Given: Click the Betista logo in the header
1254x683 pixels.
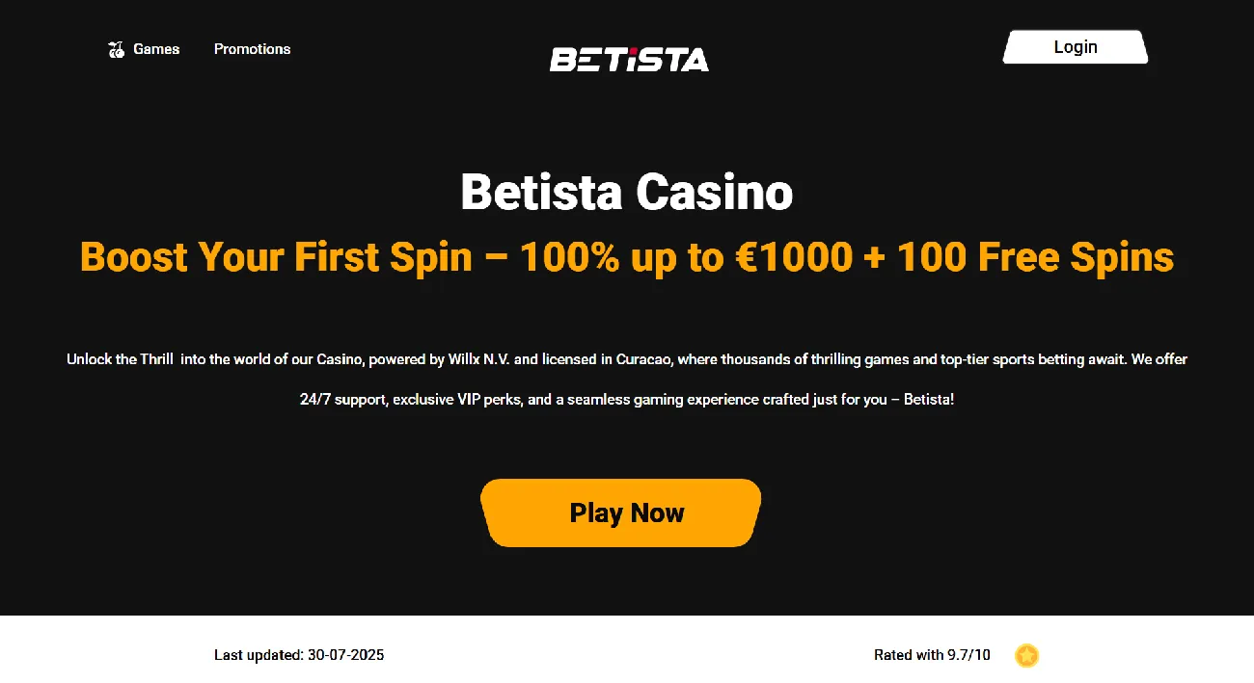Looking at the screenshot, I should pos(629,60).
